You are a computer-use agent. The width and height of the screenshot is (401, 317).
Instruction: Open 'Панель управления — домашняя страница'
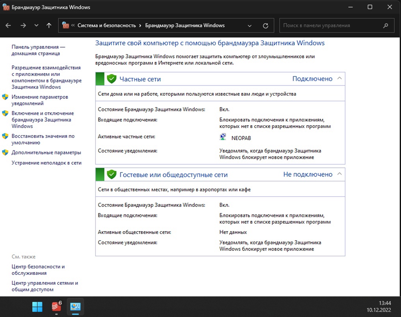point(38,50)
